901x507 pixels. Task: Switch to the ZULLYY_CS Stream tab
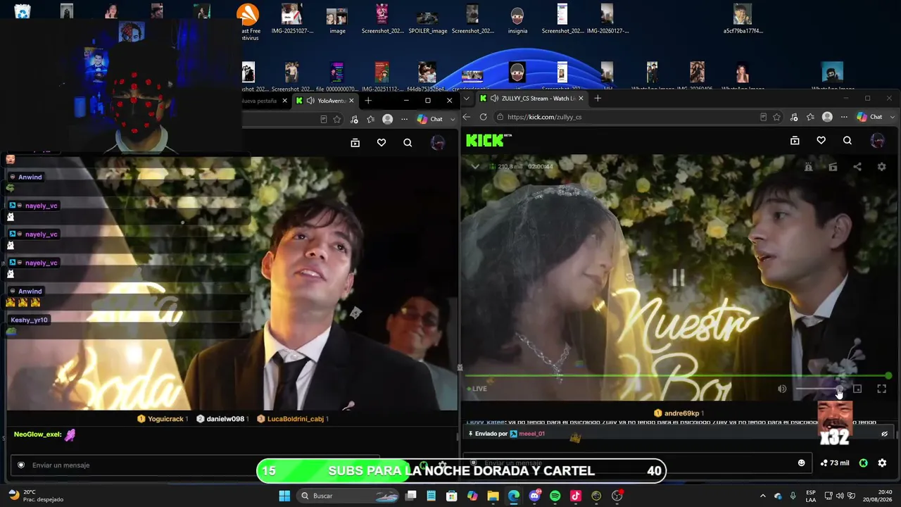pyautogui.click(x=531, y=99)
